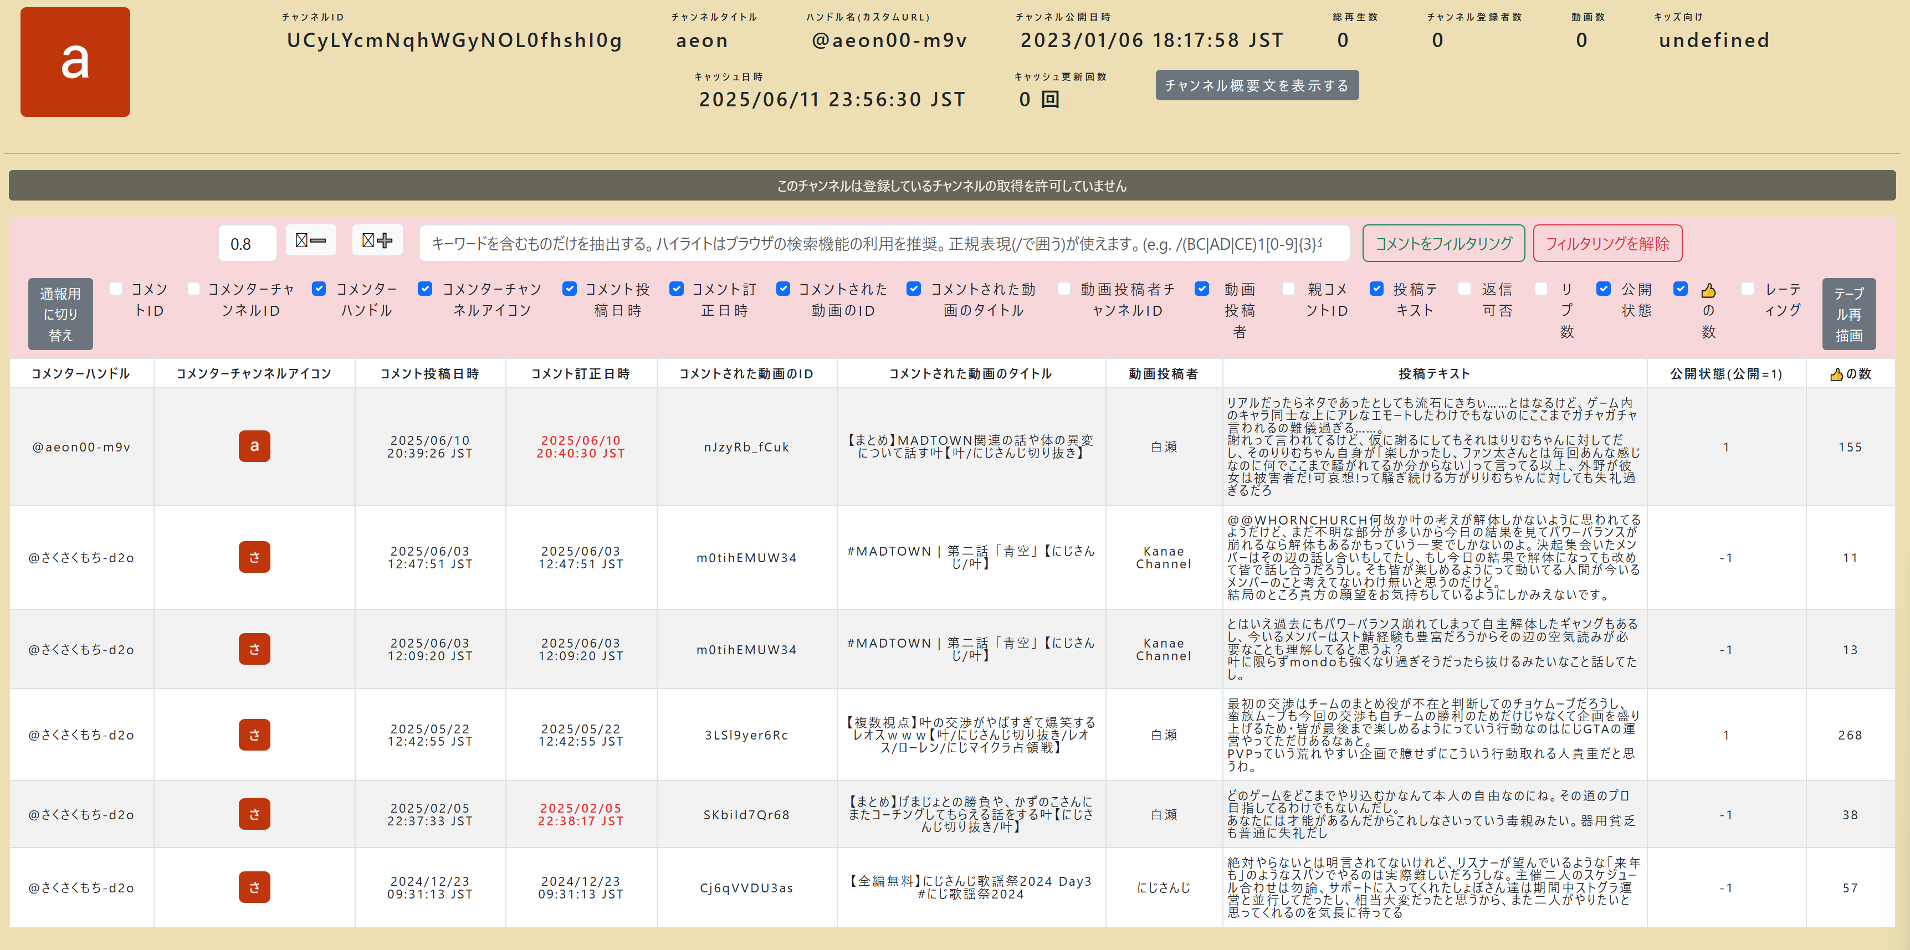Image resolution: width=1910 pixels, height=950 pixels.
Task: Click title 【全編無料】にじさんじ歌謡祭2024 Day3
Action: pyautogui.click(x=971, y=887)
